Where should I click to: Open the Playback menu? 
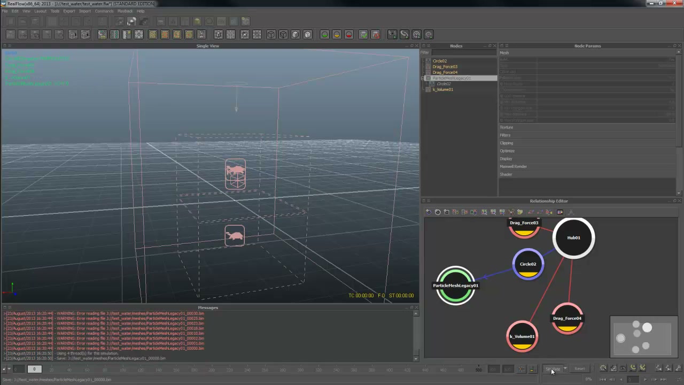tap(125, 11)
